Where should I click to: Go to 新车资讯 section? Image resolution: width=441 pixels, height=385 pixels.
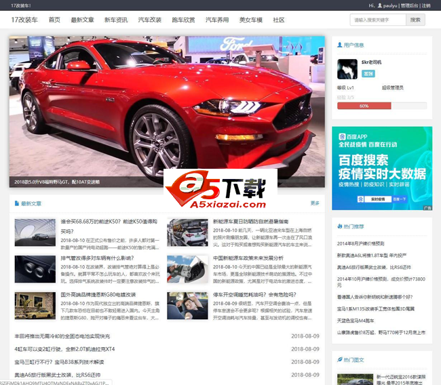(x=116, y=20)
